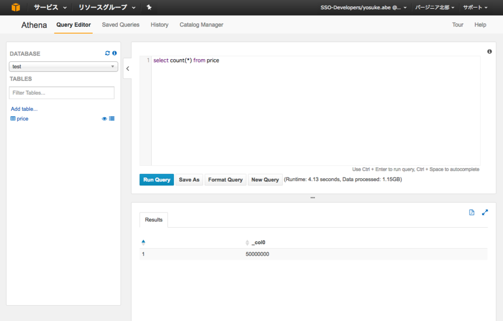Collapse the left sidebar with chevron
This screenshot has height=321, width=503.
128,69
